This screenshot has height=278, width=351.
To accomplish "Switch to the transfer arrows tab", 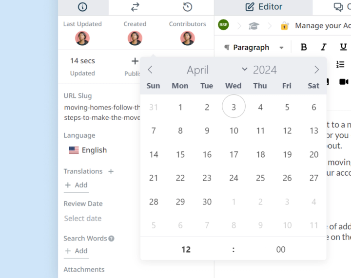I will click(x=135, y=7).
